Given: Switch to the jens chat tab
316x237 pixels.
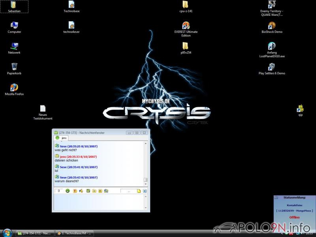Looking at the screenshot, I should [x=61, y=138].
